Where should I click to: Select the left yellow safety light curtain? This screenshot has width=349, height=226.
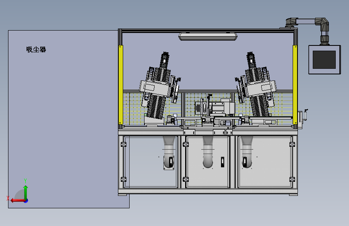pos(121,85)
